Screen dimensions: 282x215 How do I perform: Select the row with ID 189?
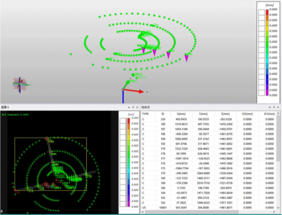tap(209, 124)
